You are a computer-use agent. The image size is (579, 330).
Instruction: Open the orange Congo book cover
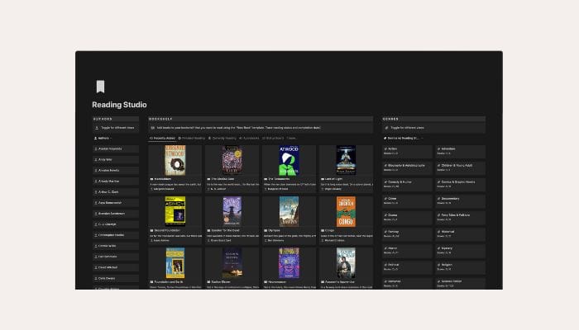tap(346, 211)
